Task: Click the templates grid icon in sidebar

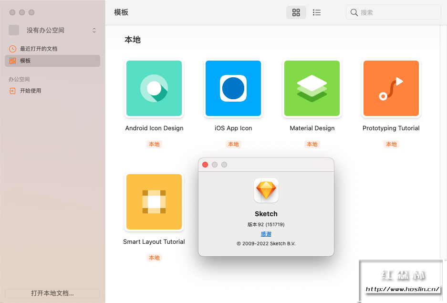Action: 12,61
